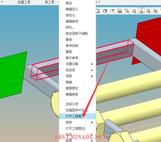
Task: Click the 查看更改 menu entry
Action: tap(77, 88)
